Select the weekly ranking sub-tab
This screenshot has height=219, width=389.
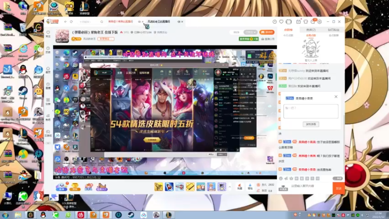311,36
